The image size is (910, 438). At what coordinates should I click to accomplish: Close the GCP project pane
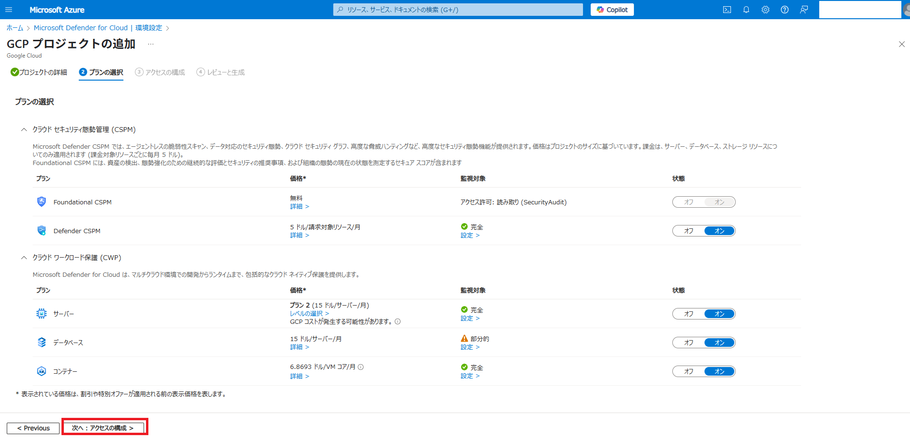click(x=901, y=44)
